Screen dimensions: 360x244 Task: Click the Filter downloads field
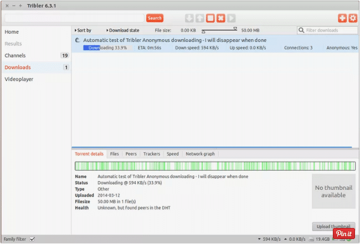click(x=327, y=30)
